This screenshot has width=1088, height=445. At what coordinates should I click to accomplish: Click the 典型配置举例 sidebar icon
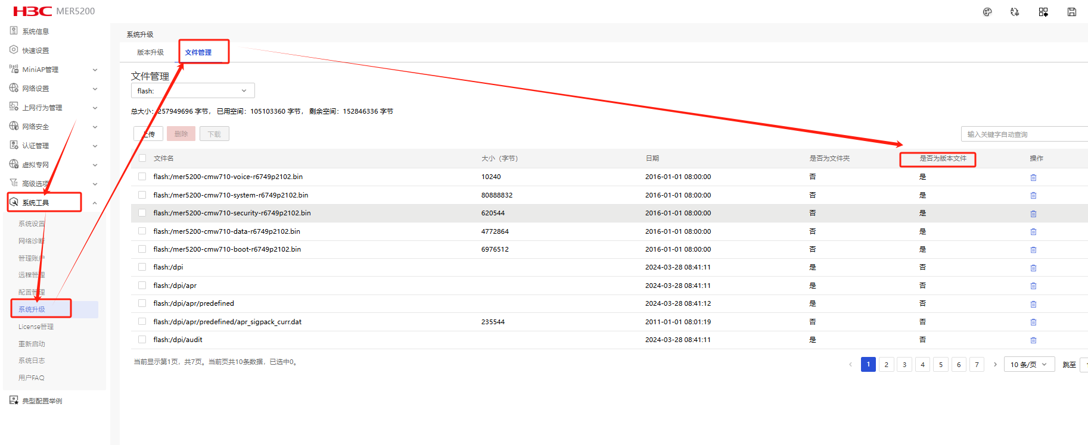point(14,400)
